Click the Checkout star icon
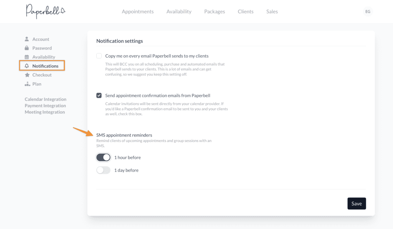393x229 pixels. click(x=27, y=75)
